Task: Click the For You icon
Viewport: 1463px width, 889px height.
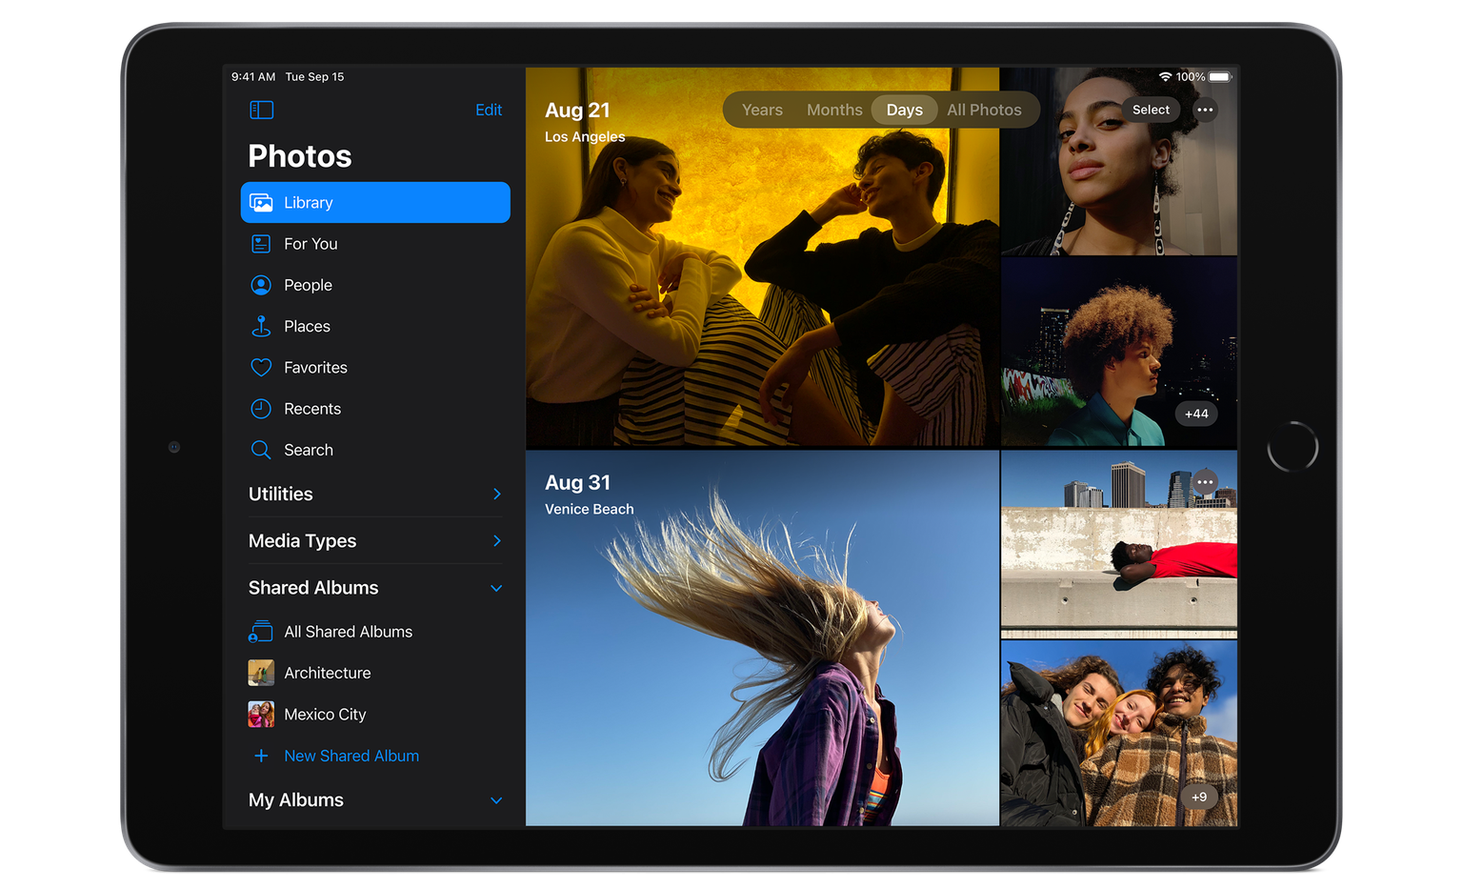Action: 261,244
